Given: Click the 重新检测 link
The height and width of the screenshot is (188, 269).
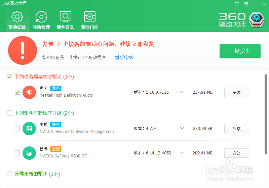Looking at the screenshot, I should (x=124, y=57).
